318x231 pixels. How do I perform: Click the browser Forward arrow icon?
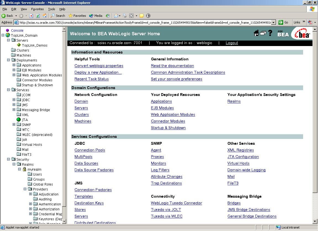tap(21, 16)
